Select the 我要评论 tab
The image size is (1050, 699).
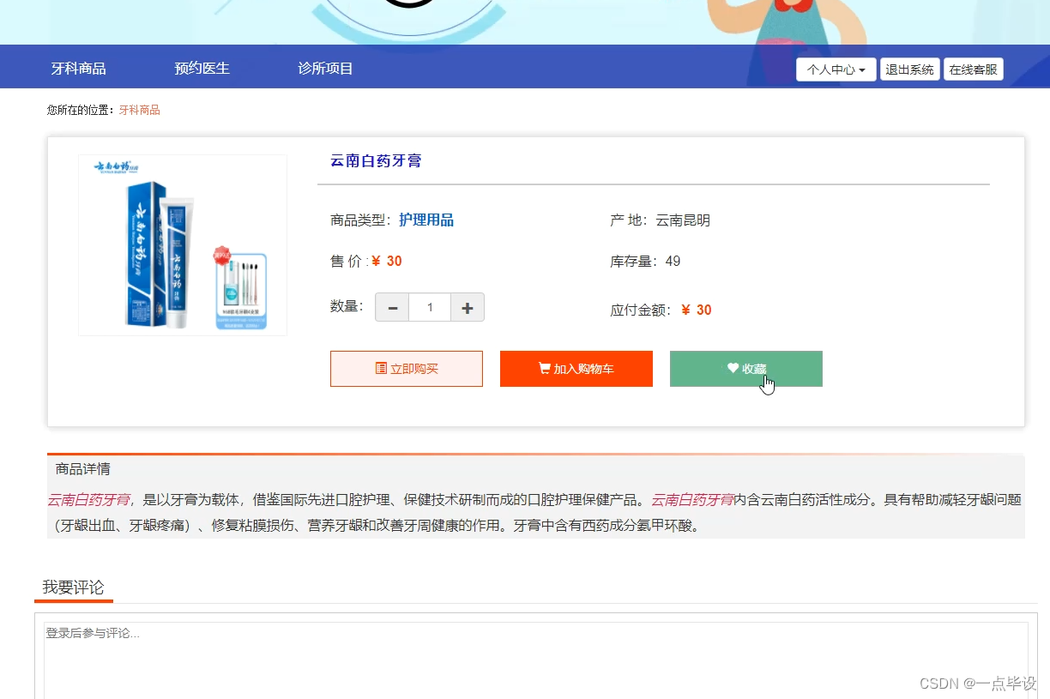pos(74,588)
